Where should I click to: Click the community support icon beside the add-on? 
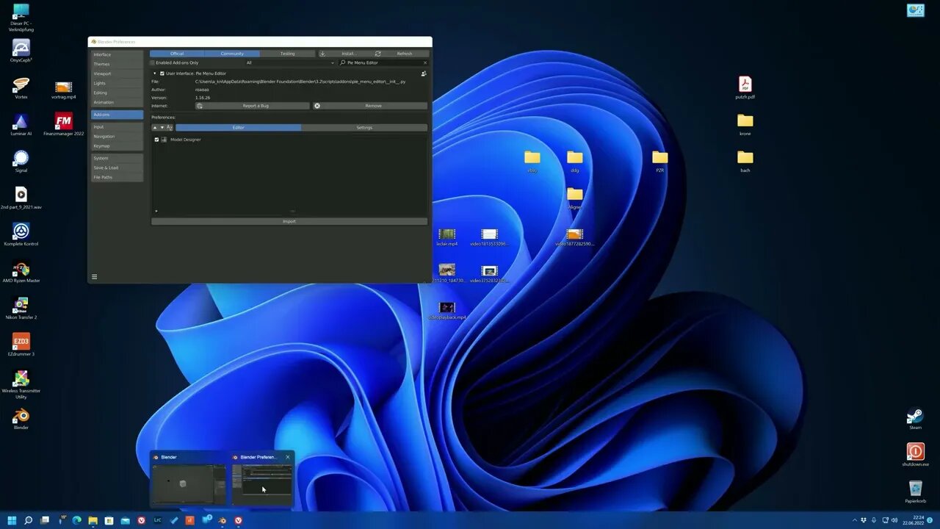[x=424, y=73]
